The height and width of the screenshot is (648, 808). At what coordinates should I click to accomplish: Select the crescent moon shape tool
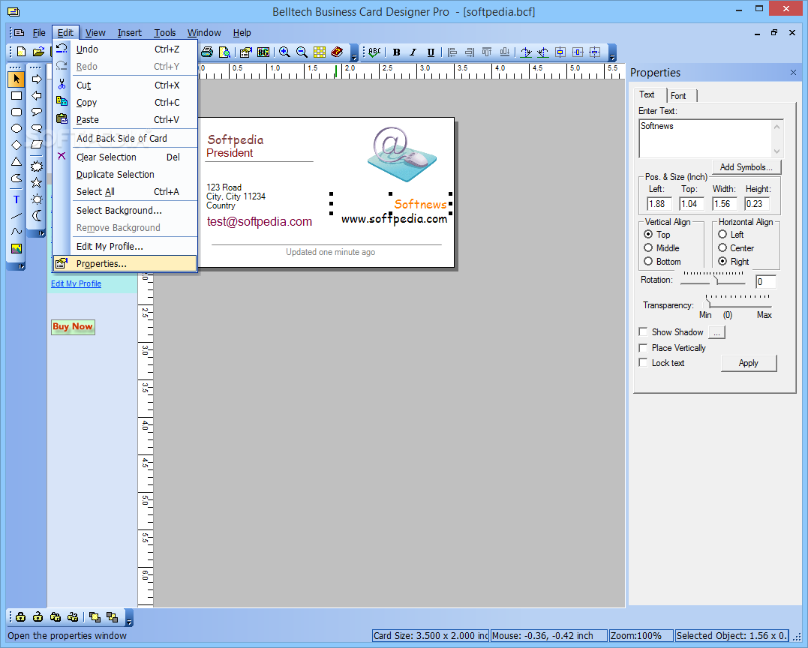point(37,216)
